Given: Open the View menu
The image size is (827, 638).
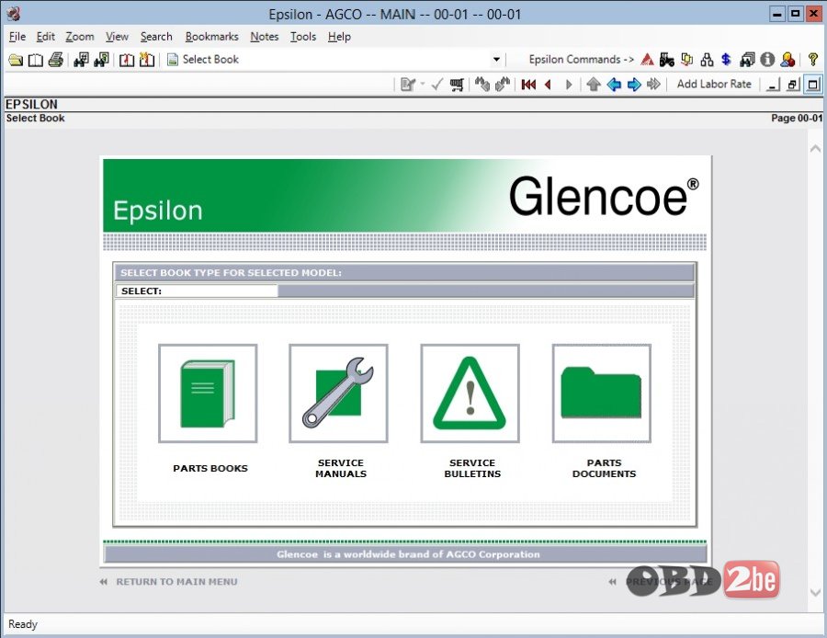Looking at the screenshot, I should pyautogui.click(x=117, y=37).
